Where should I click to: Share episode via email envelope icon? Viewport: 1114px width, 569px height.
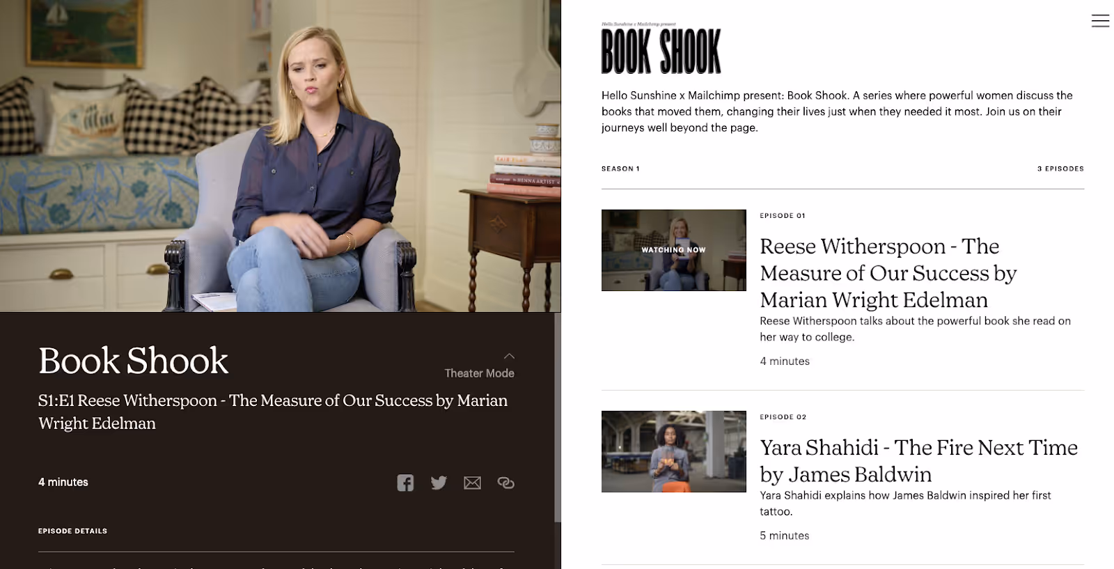(x=472, y=483)
